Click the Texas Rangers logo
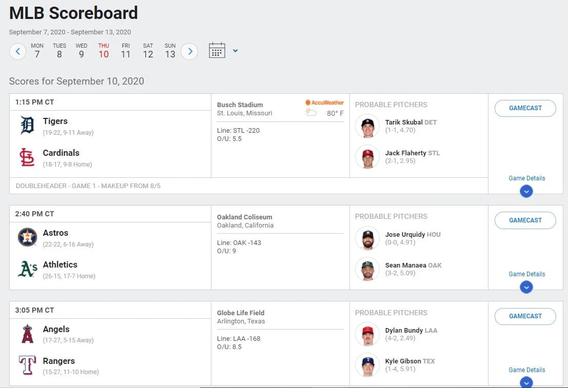The width and height of the screenshot is (568, 388). click(27, 365)
